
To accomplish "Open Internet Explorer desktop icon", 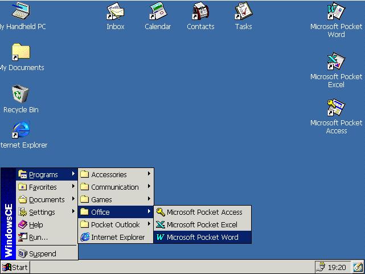I will pos(21,129).
